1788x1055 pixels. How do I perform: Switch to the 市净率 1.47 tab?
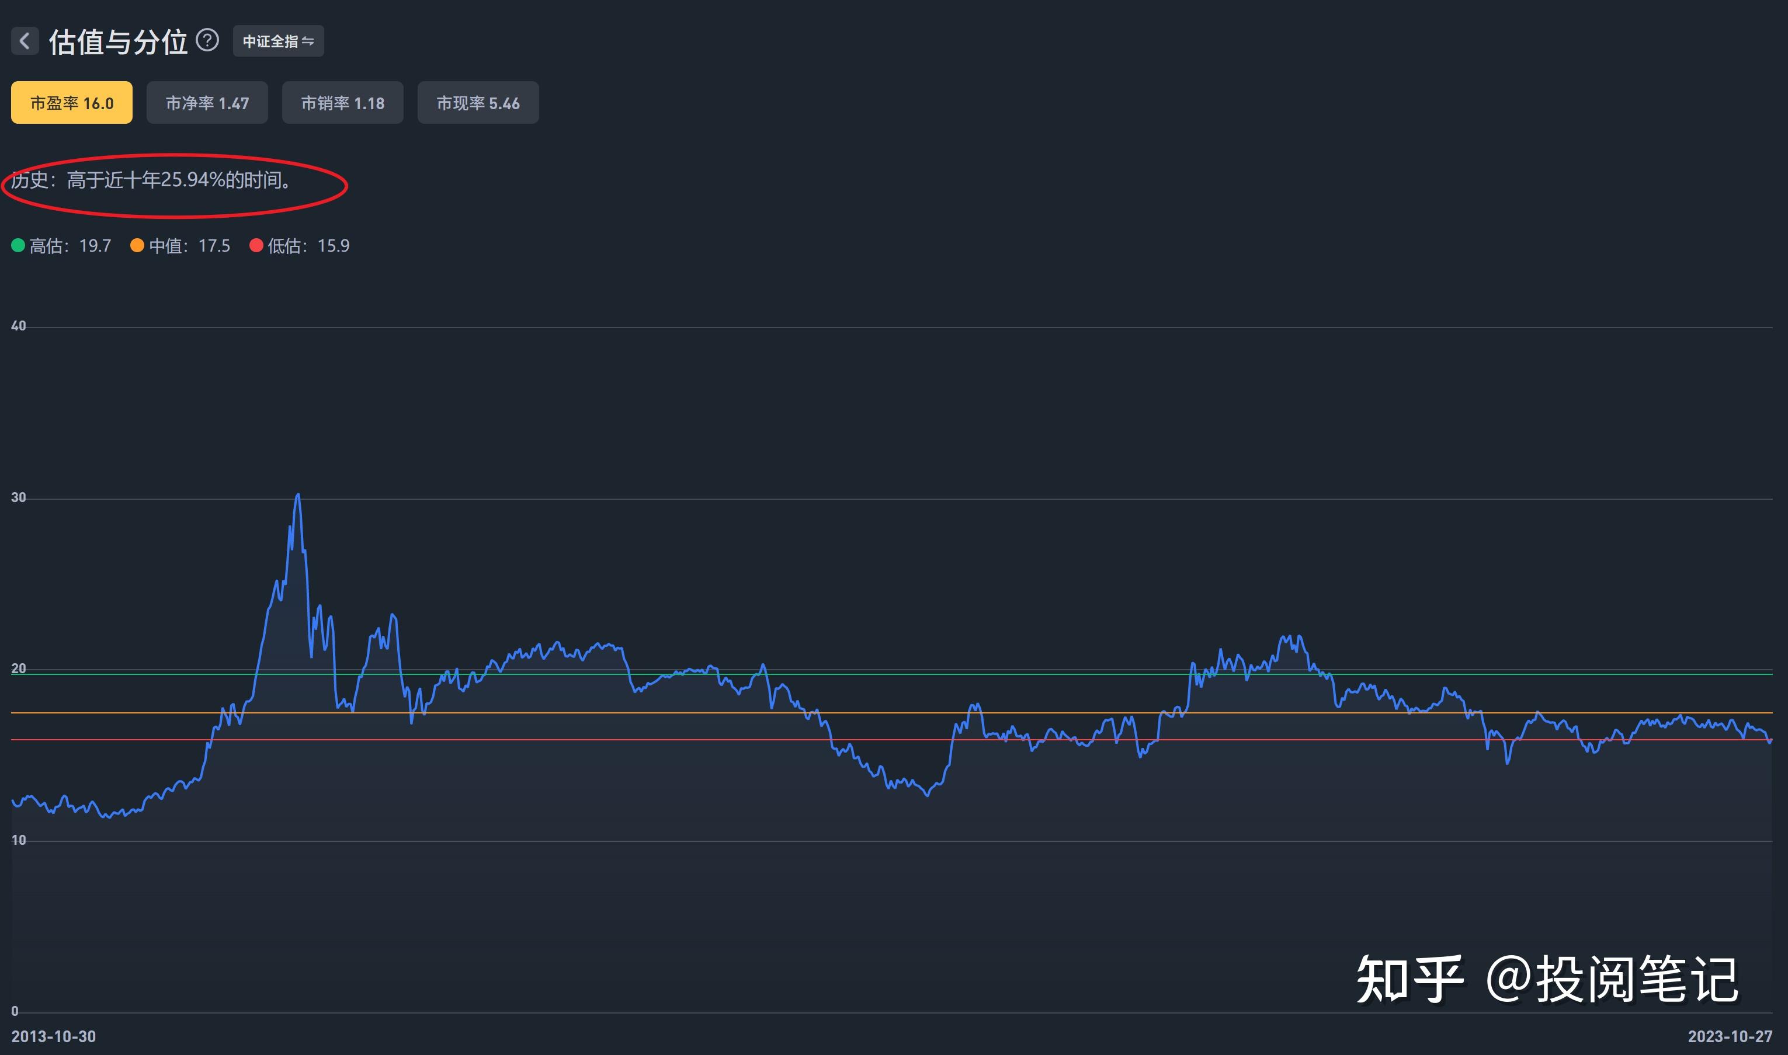207,103
